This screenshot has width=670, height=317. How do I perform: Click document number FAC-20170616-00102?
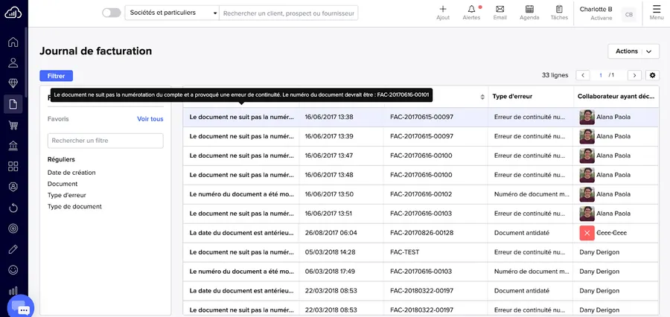tap(421, 194)
